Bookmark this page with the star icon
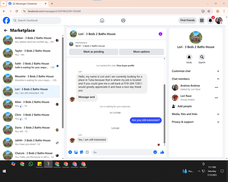 [209, 11]
